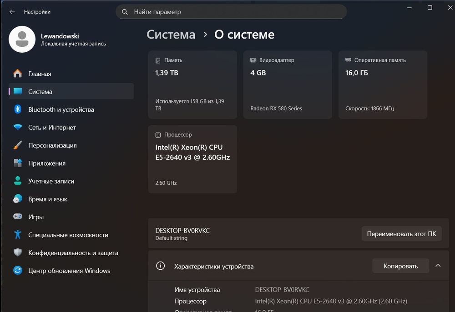This screenshot has height=312, width=455.
Task: Open Центр обновления Windows label
Action: [x=69, y=271]
